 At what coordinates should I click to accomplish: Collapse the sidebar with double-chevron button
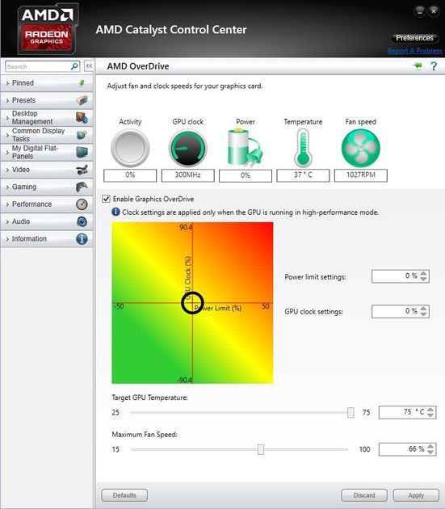pos(89,66)
